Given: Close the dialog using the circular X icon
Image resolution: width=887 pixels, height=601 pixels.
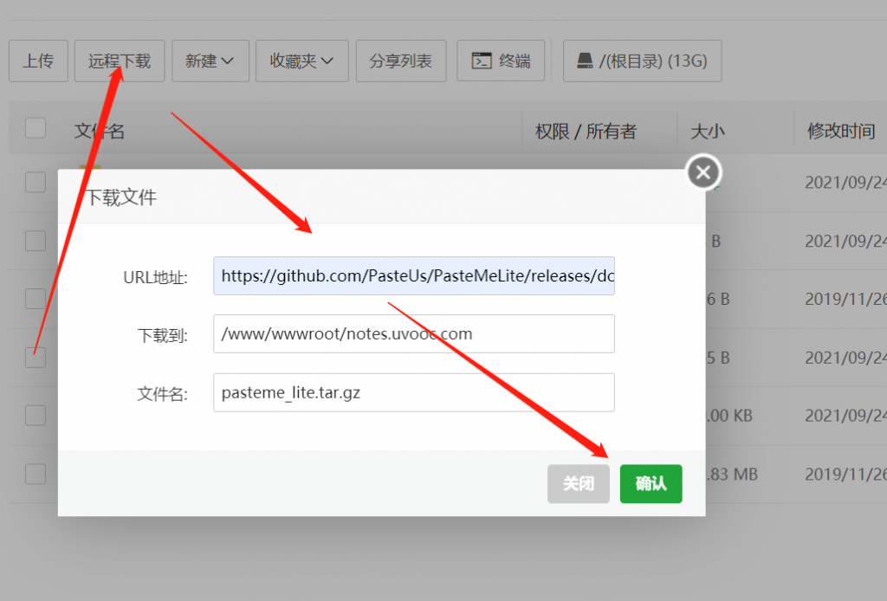Looking at the screenshot, I should coord(702,171).
